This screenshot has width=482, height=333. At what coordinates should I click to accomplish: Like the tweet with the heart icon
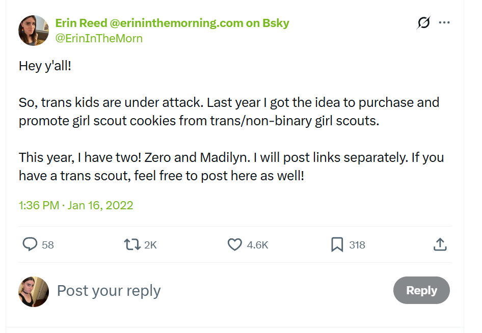click(x=234, y=245)
